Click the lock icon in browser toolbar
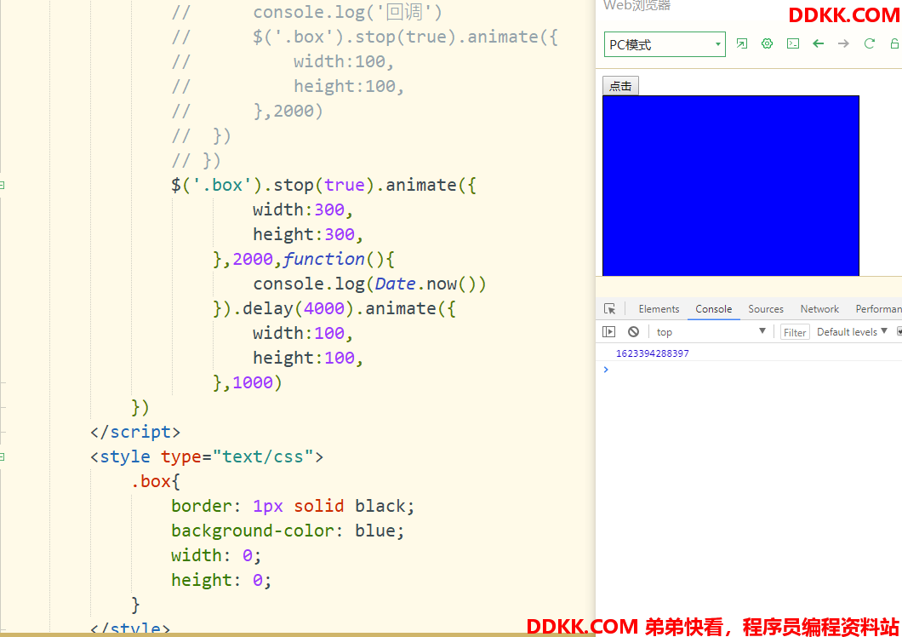This screenshot has width=902, height=637. pos(894,43)
